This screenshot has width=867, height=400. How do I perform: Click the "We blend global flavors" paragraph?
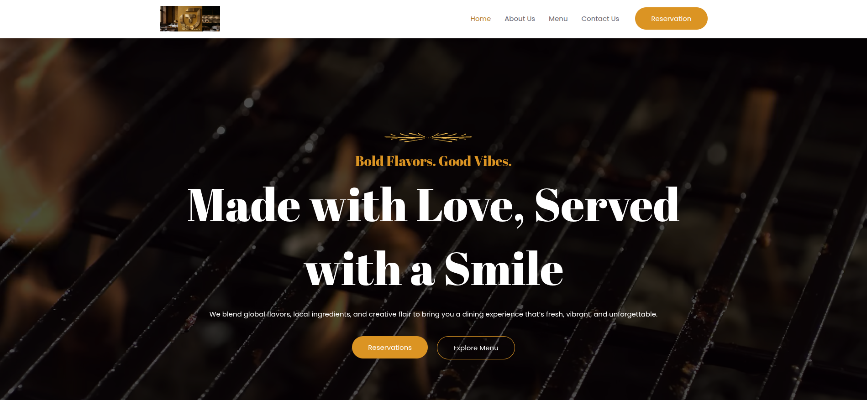click(x=433, y=314)
